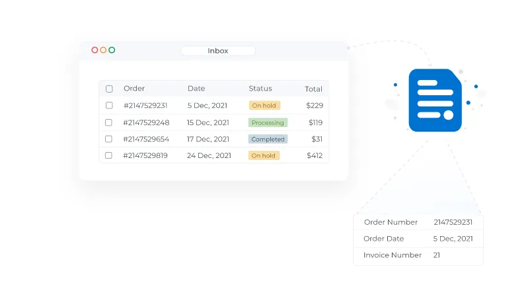Click the green Processing status badge
Image resolution: width=528 pixels, height=285 pixels.
pyautogui.click(x=268, y=122)
